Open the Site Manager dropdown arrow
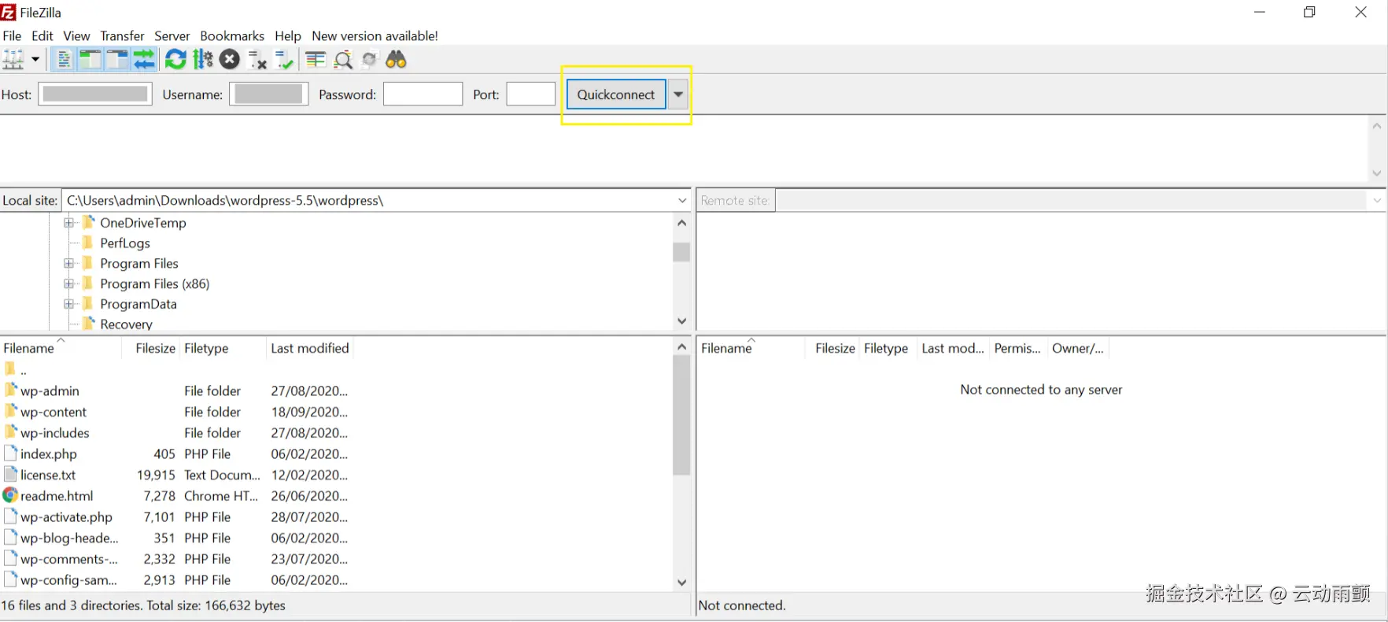The height and width of the screenshot is (622, 1388). [35, 60]
